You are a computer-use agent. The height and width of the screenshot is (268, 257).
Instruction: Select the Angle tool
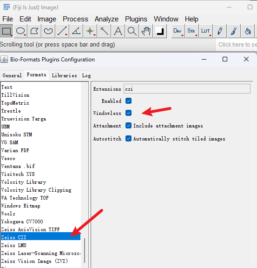pos(76,31)
